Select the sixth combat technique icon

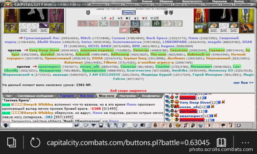[135, 24]
